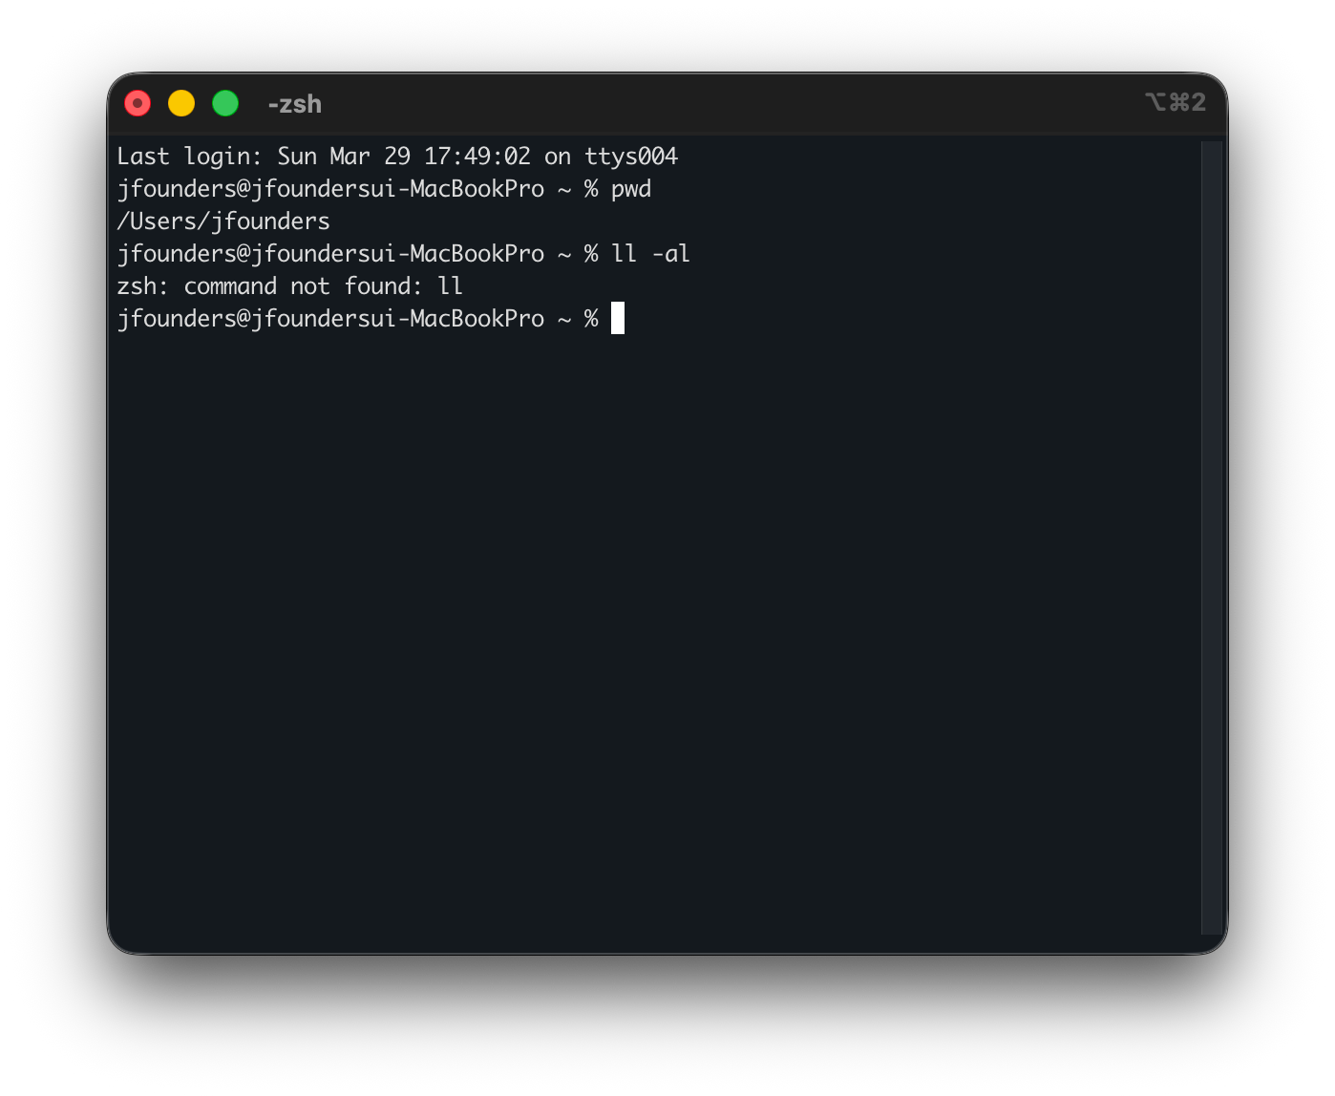Click the "Sun Mar 29" login date
1335x1096 pixels.
[344, 157]
